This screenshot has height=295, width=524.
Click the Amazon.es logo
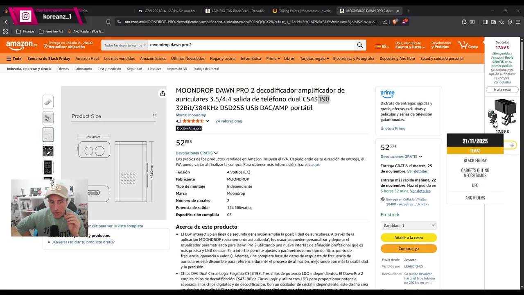tap(22, 45)
